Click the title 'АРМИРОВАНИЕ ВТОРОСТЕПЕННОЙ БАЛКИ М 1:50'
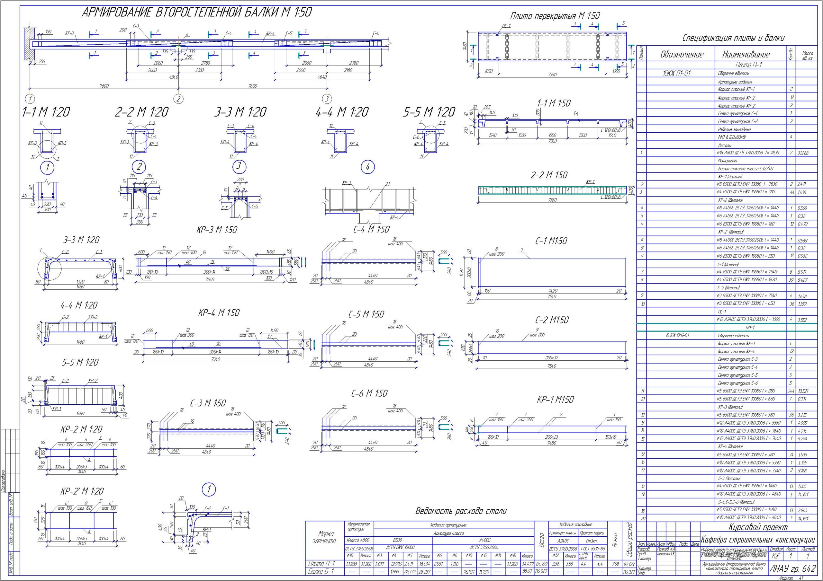 click(197, 13)
